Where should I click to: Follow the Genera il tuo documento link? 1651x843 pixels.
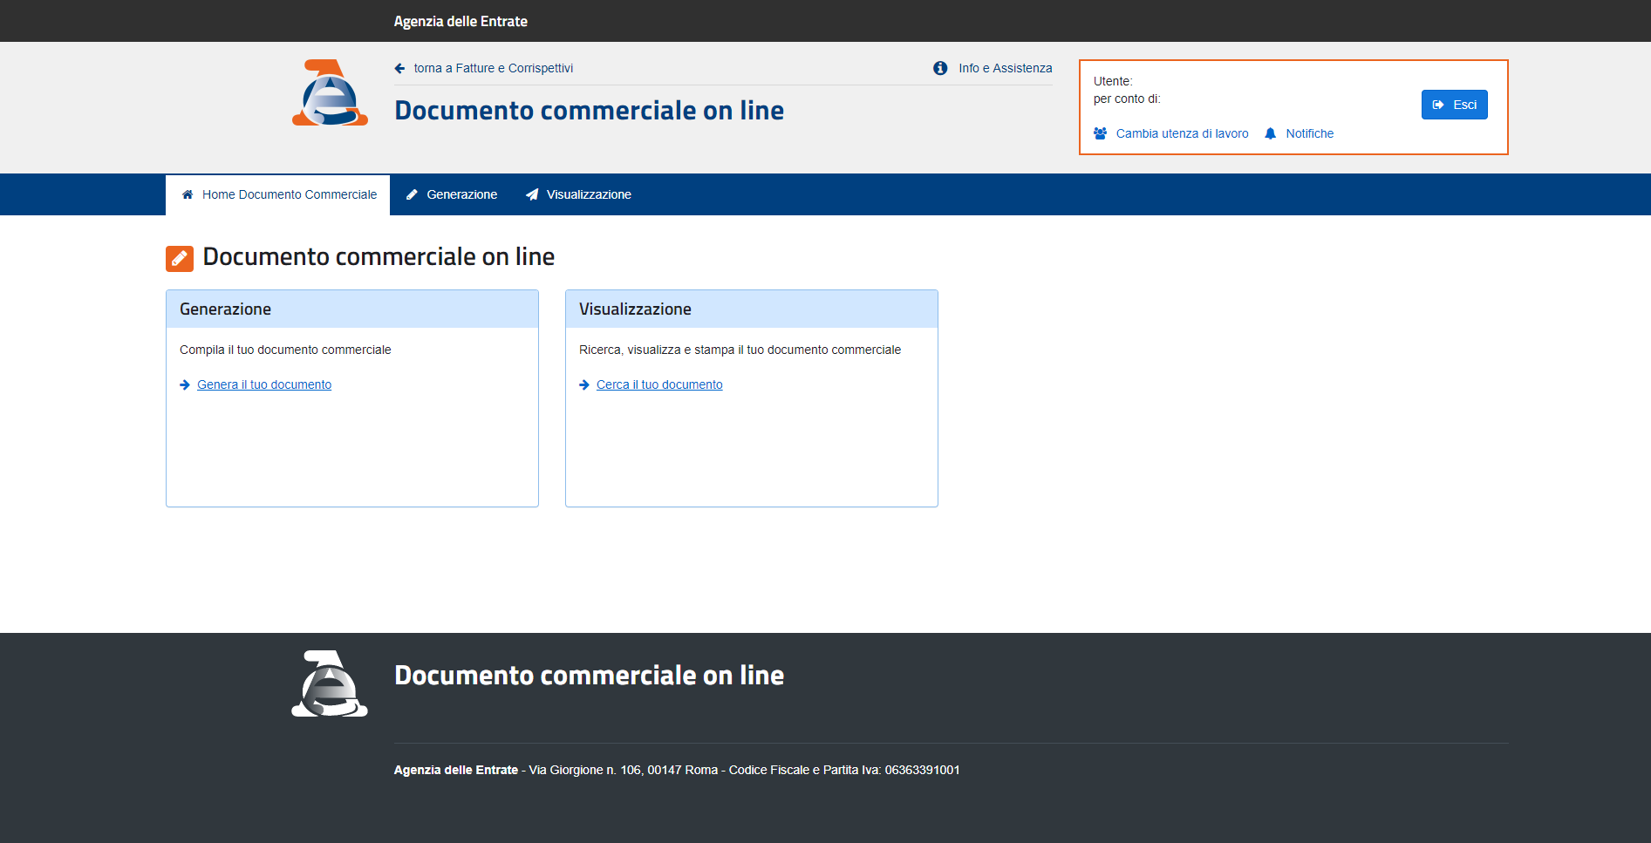[x=264, y=384]
